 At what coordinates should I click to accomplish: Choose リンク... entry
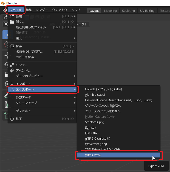click(x=42, y=65)
